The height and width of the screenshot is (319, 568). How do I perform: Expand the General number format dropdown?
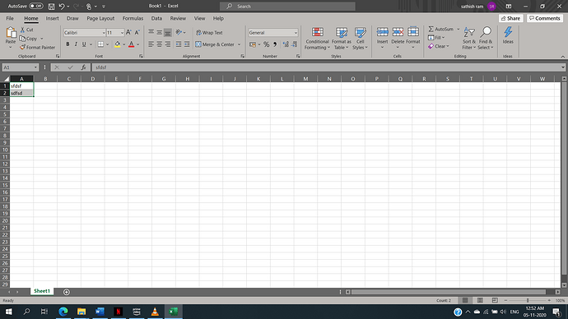coord(296,33)
